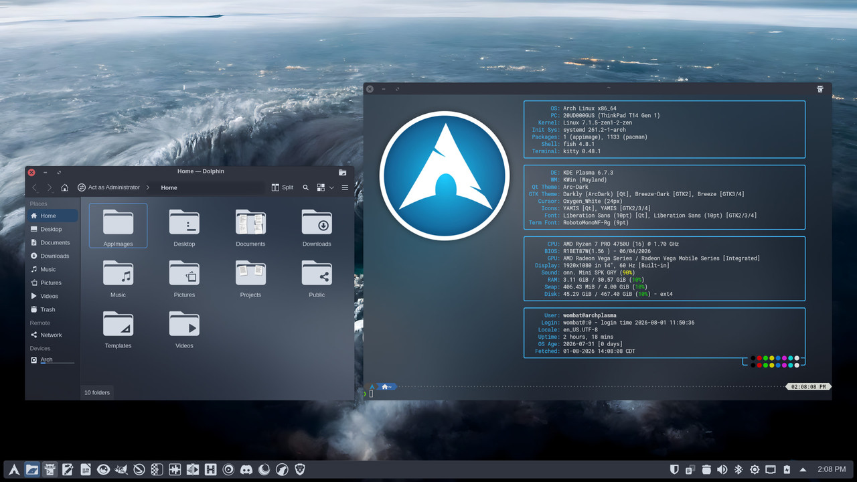Screen dimensions: 857x482
Task: Click the '10 folders' status bar text
Action: pyautogui.click(x=97, y=392)
